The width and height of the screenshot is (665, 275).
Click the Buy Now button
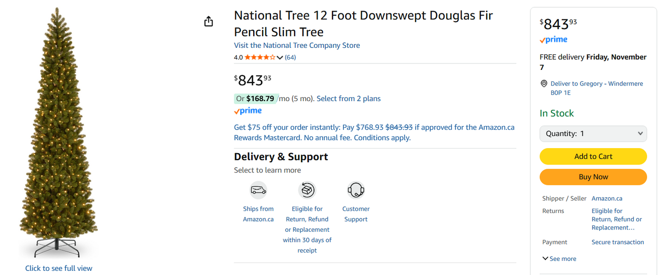(x=593, y=177)
